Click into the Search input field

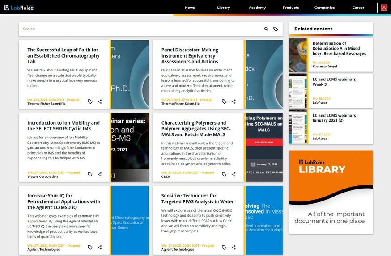coord(141,29)
